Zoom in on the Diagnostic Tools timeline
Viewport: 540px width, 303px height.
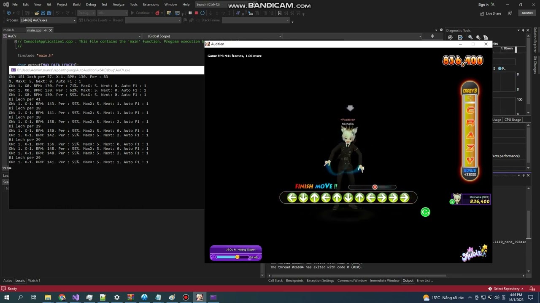(470, 37)
